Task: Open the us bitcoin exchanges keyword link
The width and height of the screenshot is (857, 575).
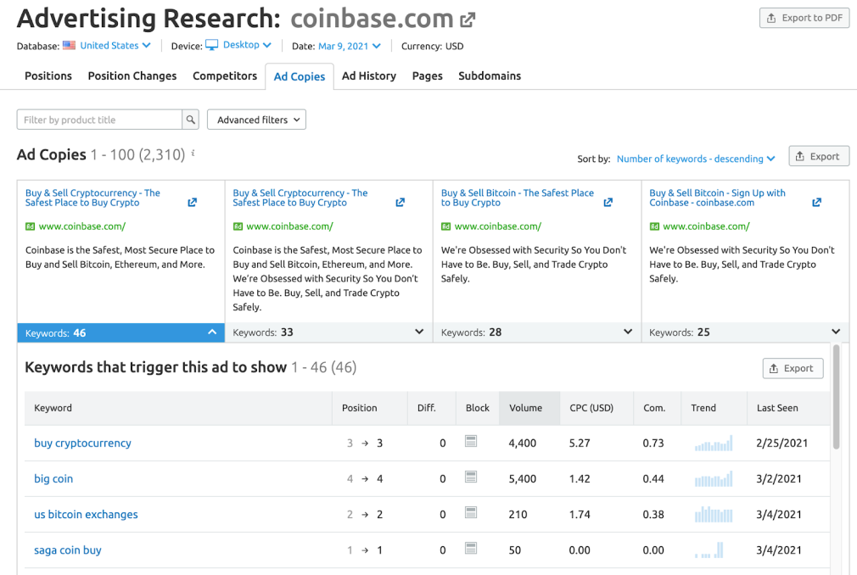Action: tap(86, 514)
